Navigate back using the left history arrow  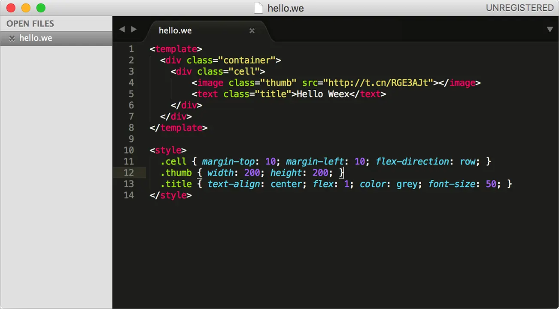click(x=122, y=29)
